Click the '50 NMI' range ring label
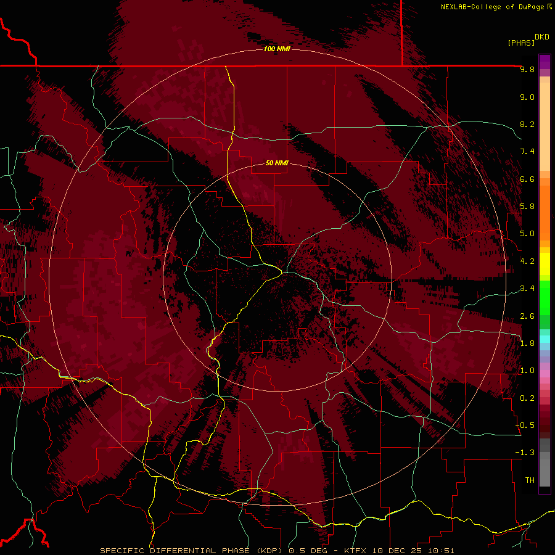 (x=277, y=163)
